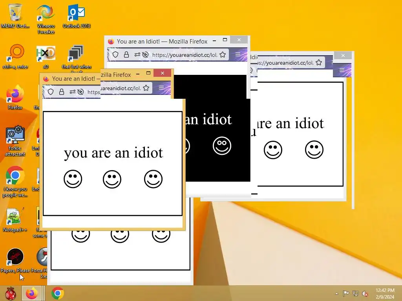
Task: Open the clock showing 12:42 PM
Action: pyautogui.click(x=385, y=293)
